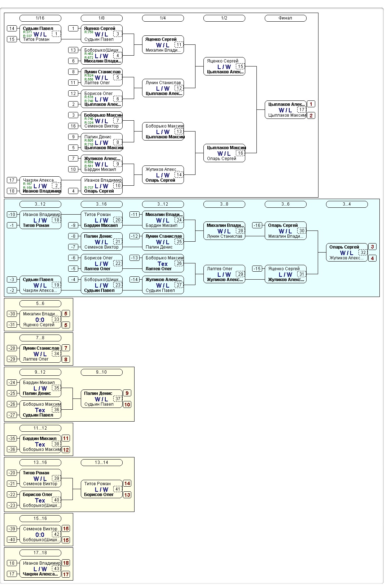Open match number 17 in the final
This screenshot has height=586, width=387.
pyautogui.click(x=302, y=110)
